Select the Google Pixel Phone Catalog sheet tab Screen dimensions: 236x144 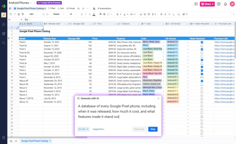tap(34, 141)
